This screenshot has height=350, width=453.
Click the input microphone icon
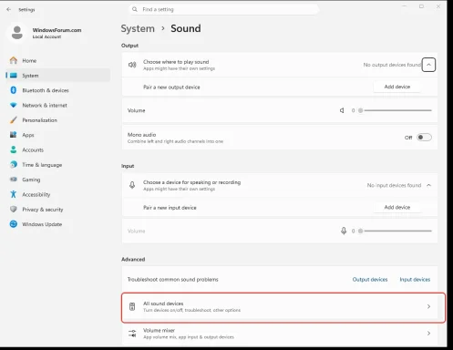pyautogui.click(x=132, y=185)
